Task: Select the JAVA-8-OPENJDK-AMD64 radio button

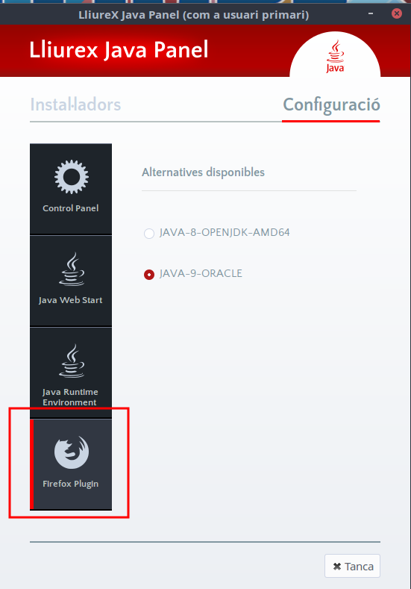Action: [149, 233]
